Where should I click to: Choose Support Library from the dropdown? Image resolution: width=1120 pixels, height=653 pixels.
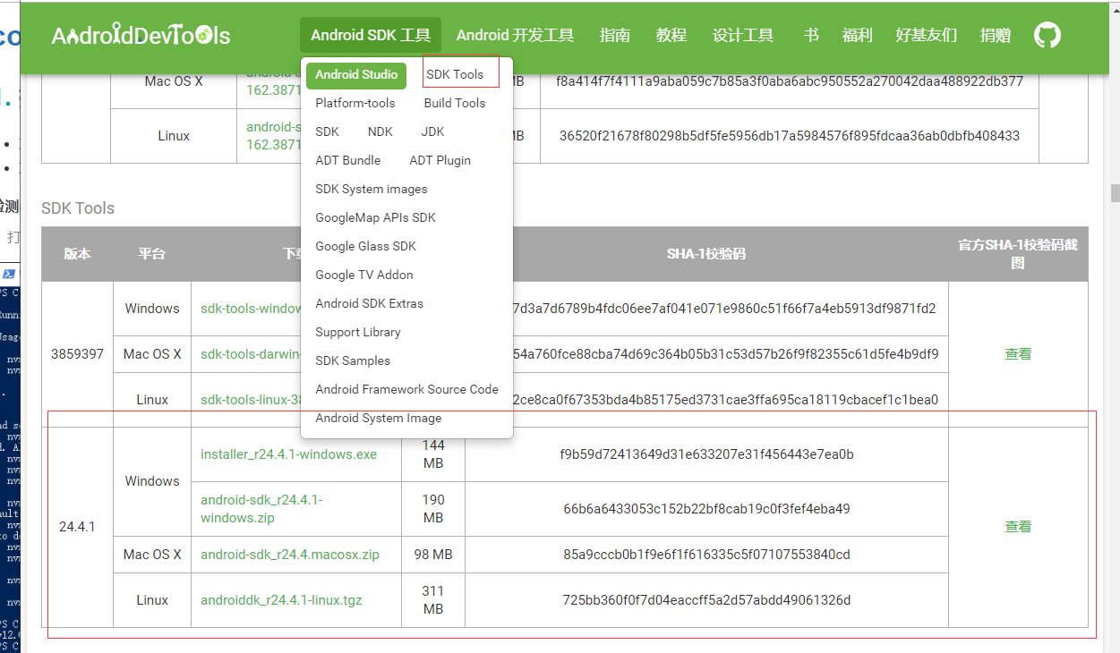[358, 333]
